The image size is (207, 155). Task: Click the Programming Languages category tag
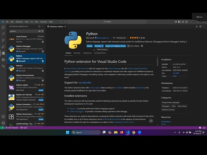[170, 102]
